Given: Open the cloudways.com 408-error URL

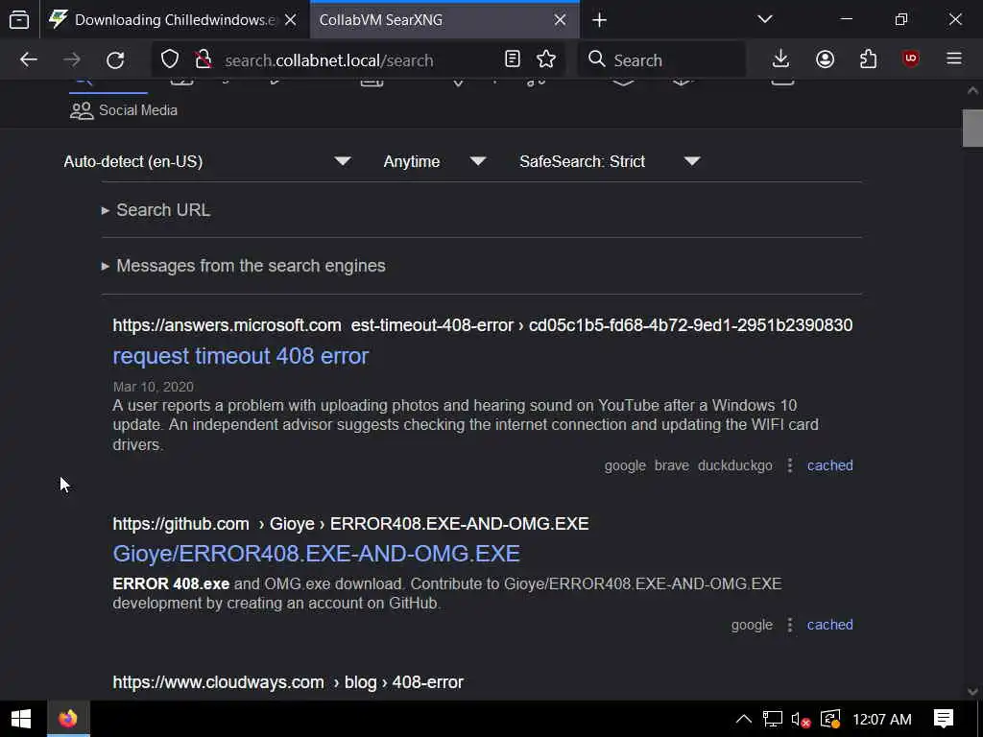Looking at the screenshot, I should pos(288,682).
